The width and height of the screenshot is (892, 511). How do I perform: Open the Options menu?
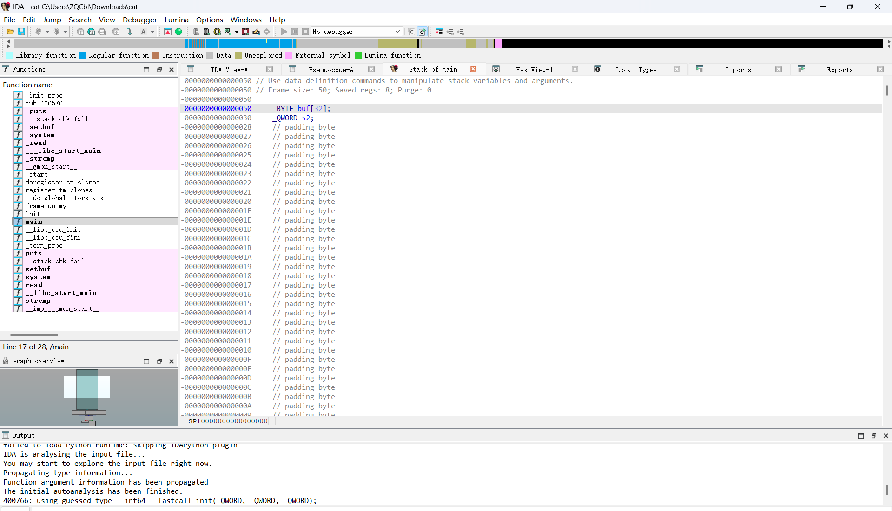pos(210,20)
